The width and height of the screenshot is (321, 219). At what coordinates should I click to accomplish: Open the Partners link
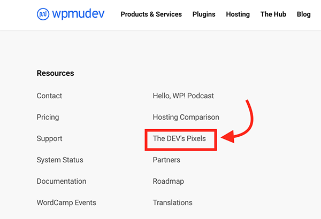coord(166,160)
